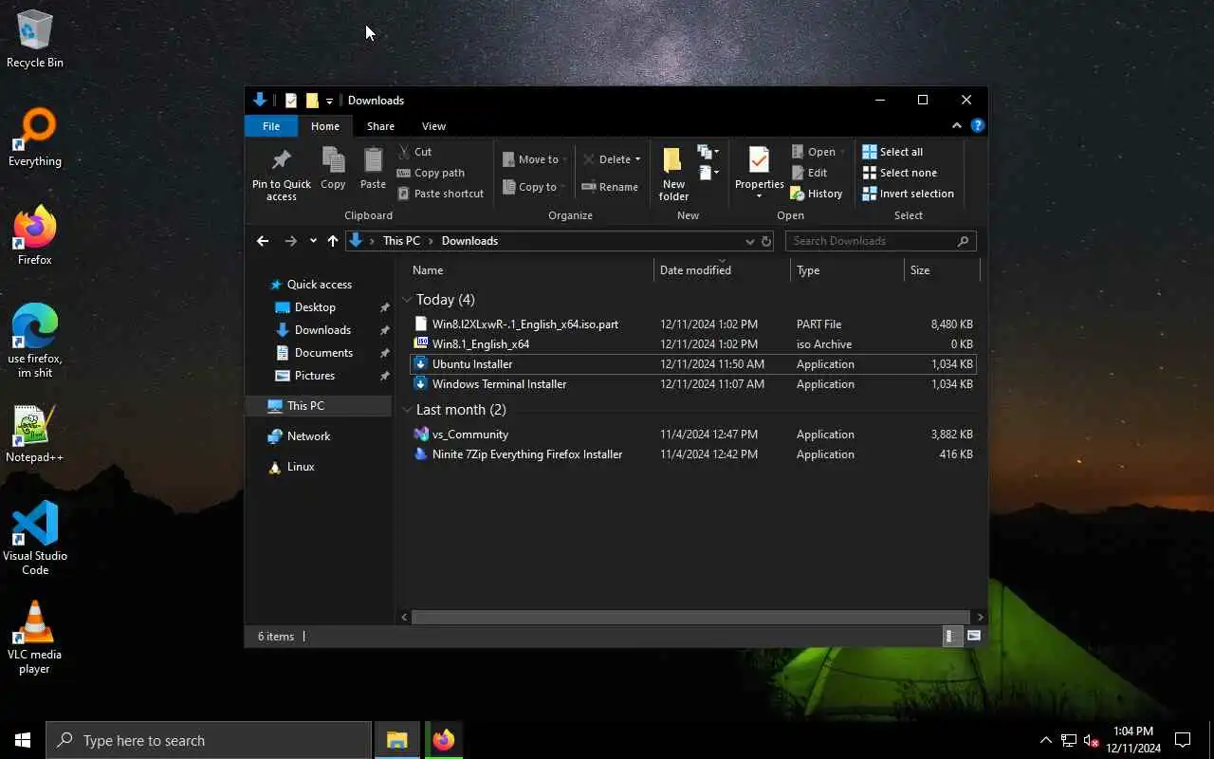Select Network in navigation pane
Viewport: 1214px width, 759px height.
coord(308,436)
